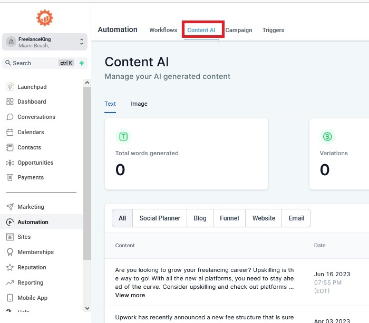Open Launchpad label in the sidebar
Viewport: 369px width, 323px height.
32,87
